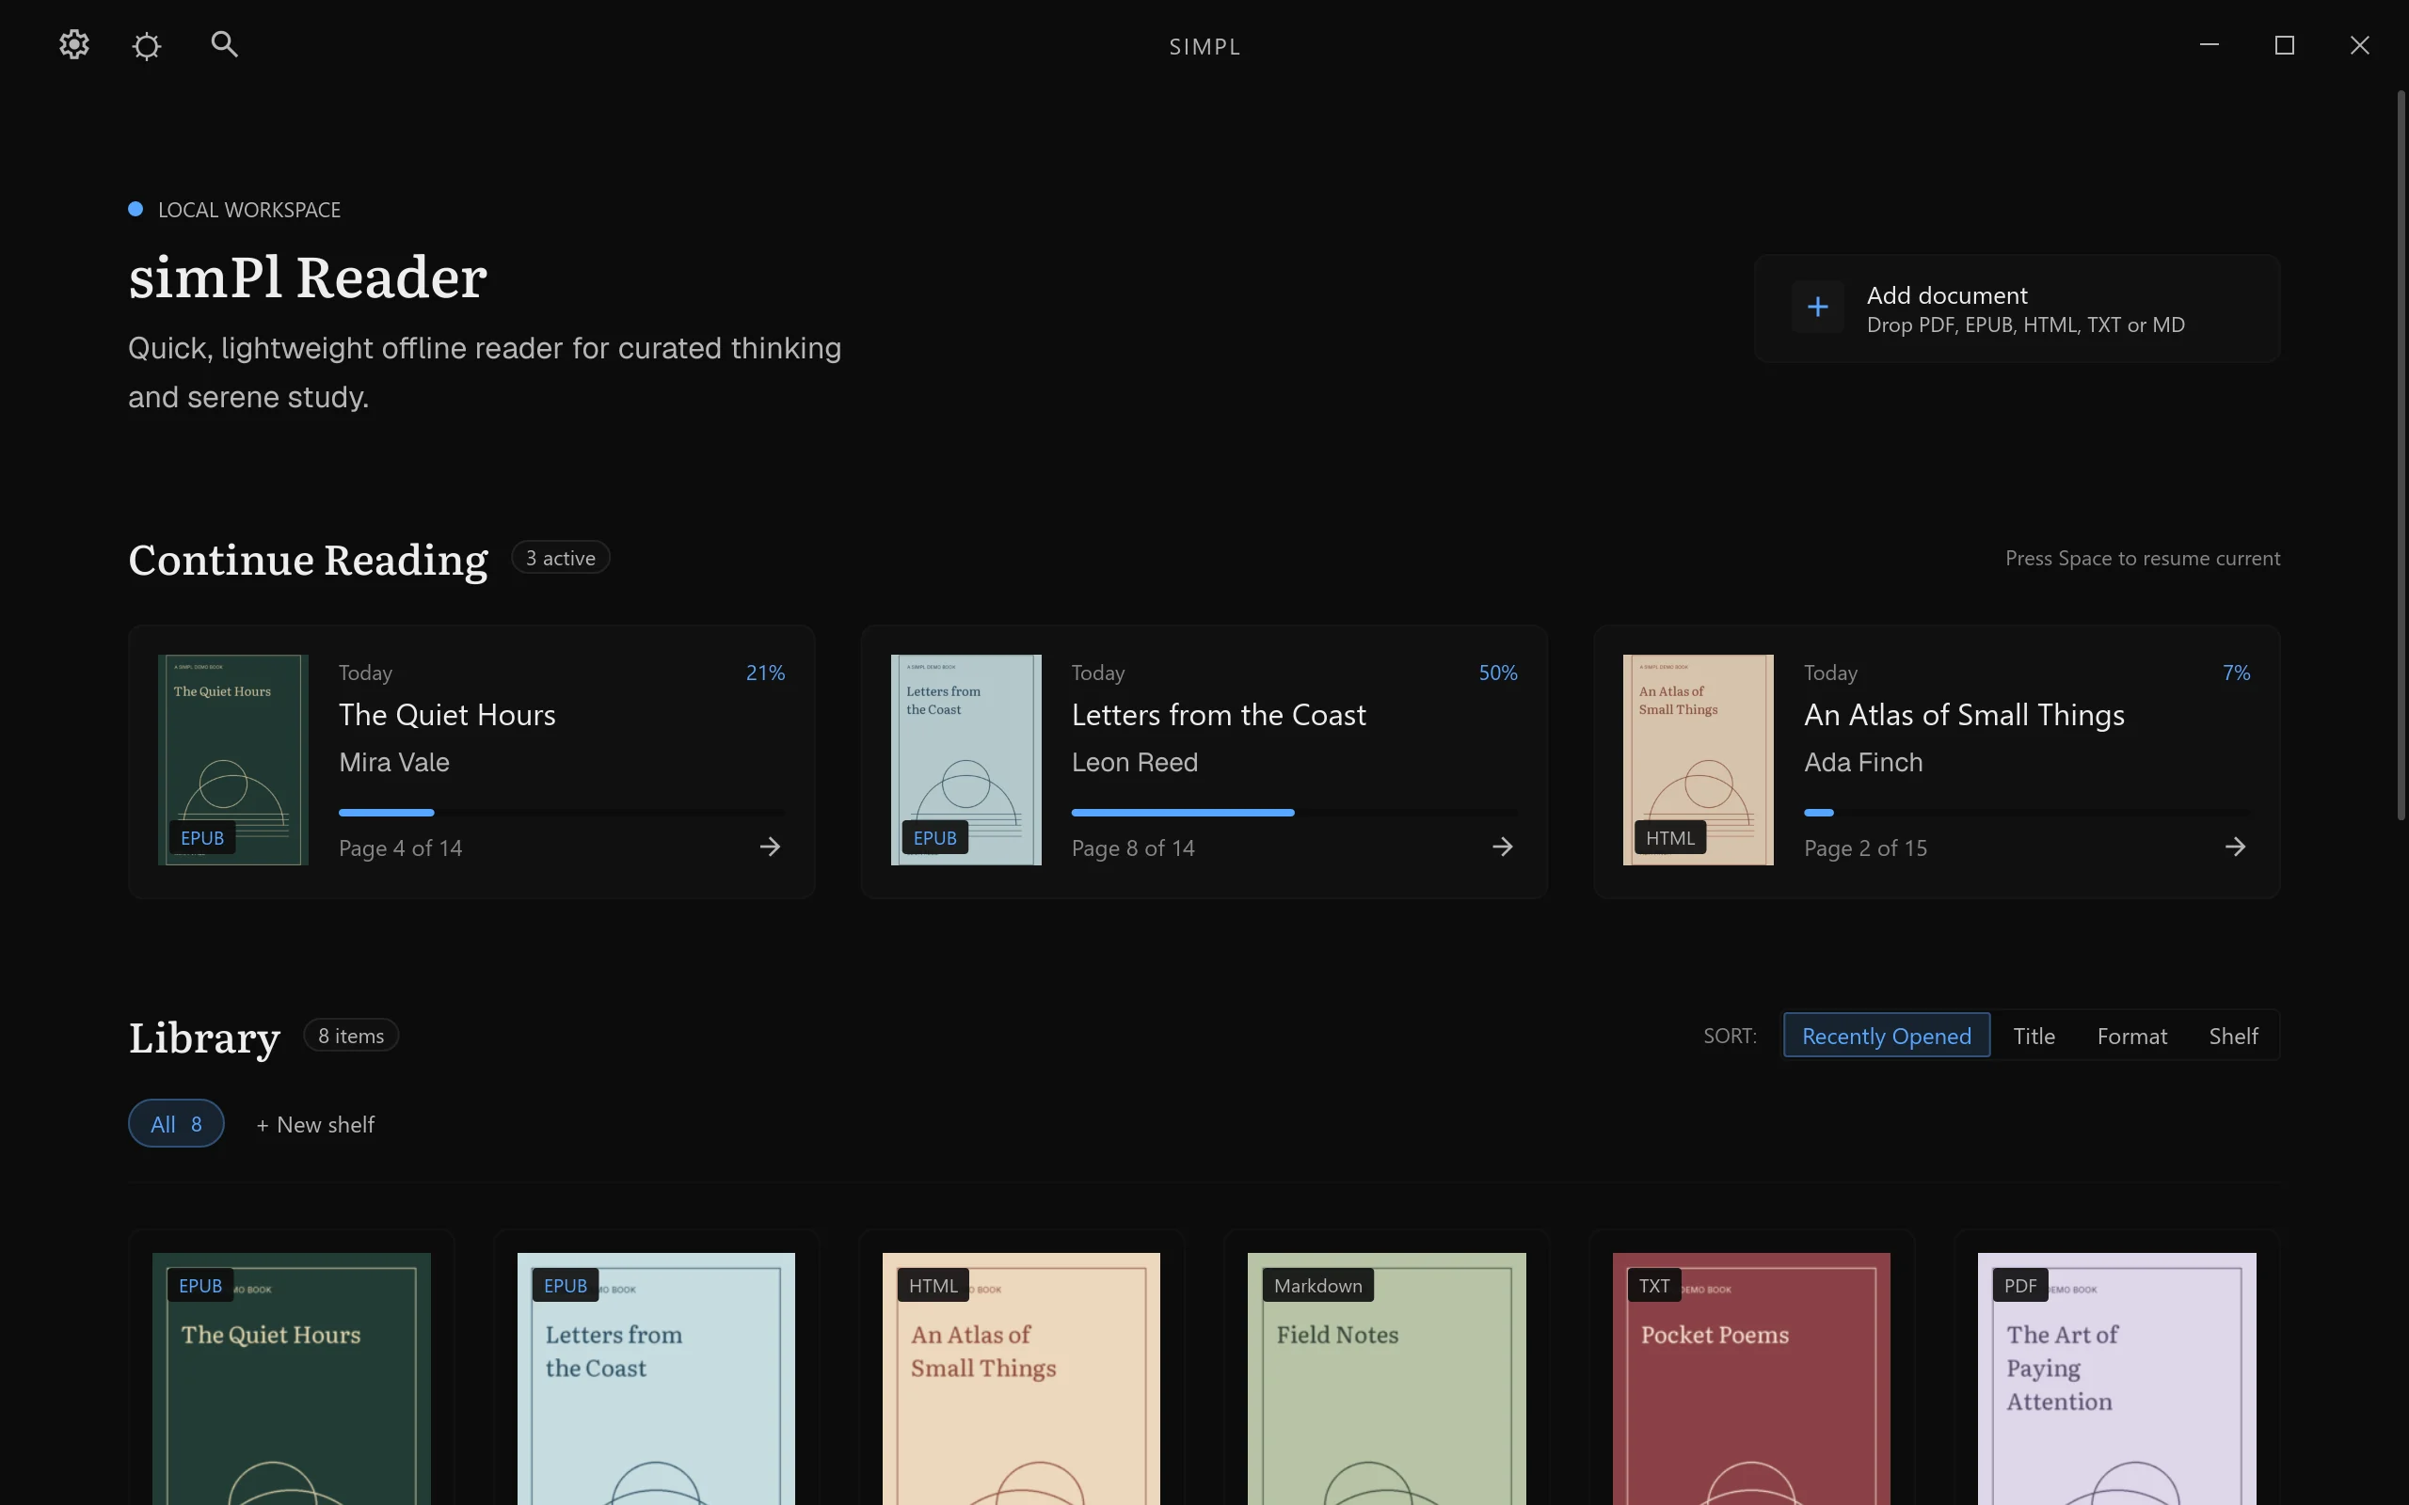Click Letters from the Coast progress bar
The image size is (2409, 1505).
click(x=1294, y=812)
